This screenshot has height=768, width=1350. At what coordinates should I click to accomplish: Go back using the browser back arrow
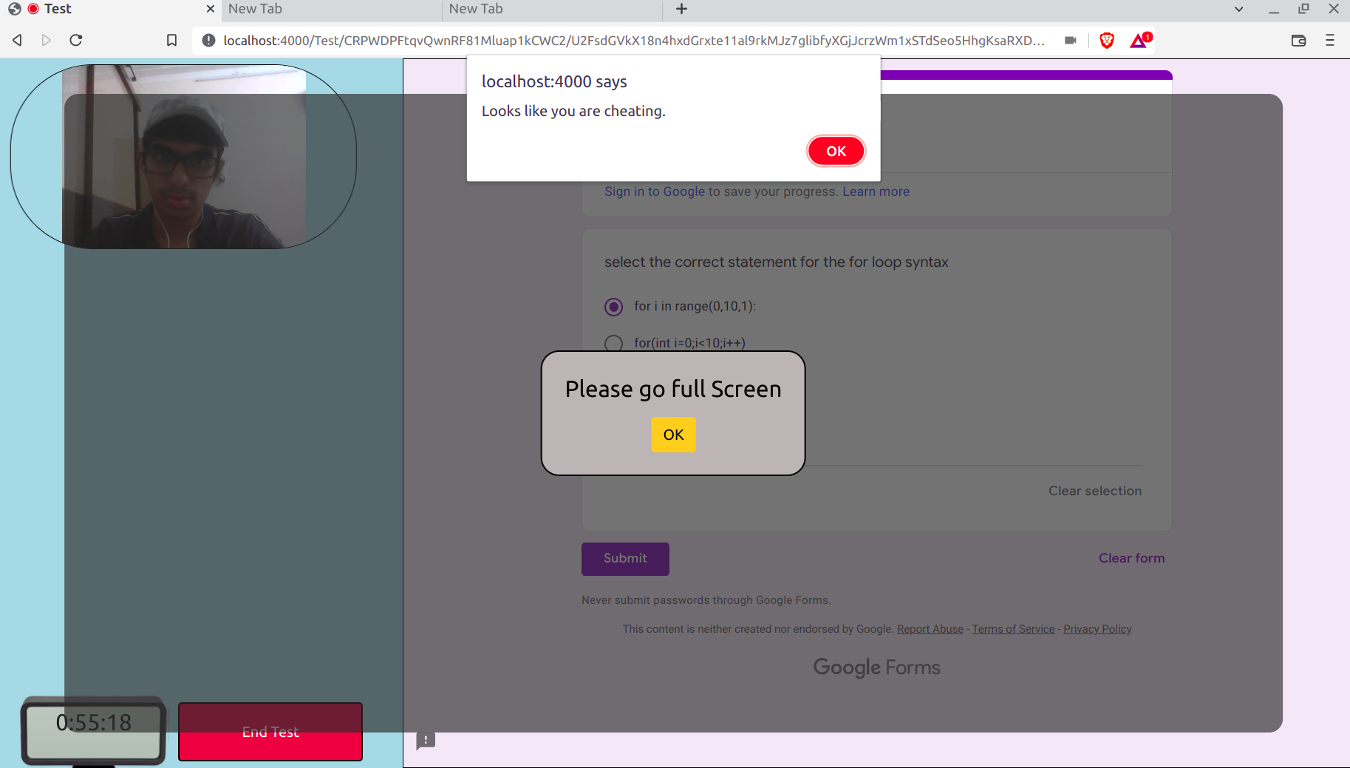(17, 40)
